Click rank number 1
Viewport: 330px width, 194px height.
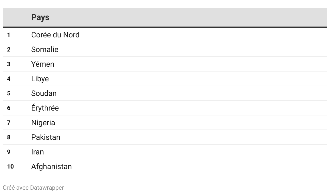(x=9, y=35)
